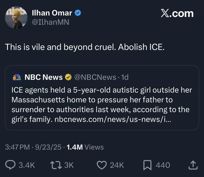This screenshot has width=204, height=177.
Task: Click the 3.4K replies count
Action: 26,165
